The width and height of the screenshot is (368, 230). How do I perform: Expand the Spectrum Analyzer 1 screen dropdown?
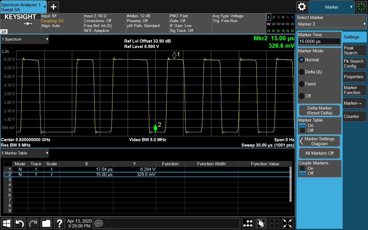pos(23,7)
